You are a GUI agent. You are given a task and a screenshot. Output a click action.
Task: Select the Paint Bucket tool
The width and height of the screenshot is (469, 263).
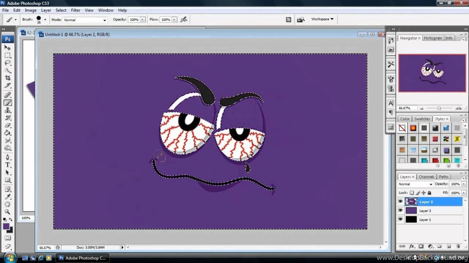(8, 133)
